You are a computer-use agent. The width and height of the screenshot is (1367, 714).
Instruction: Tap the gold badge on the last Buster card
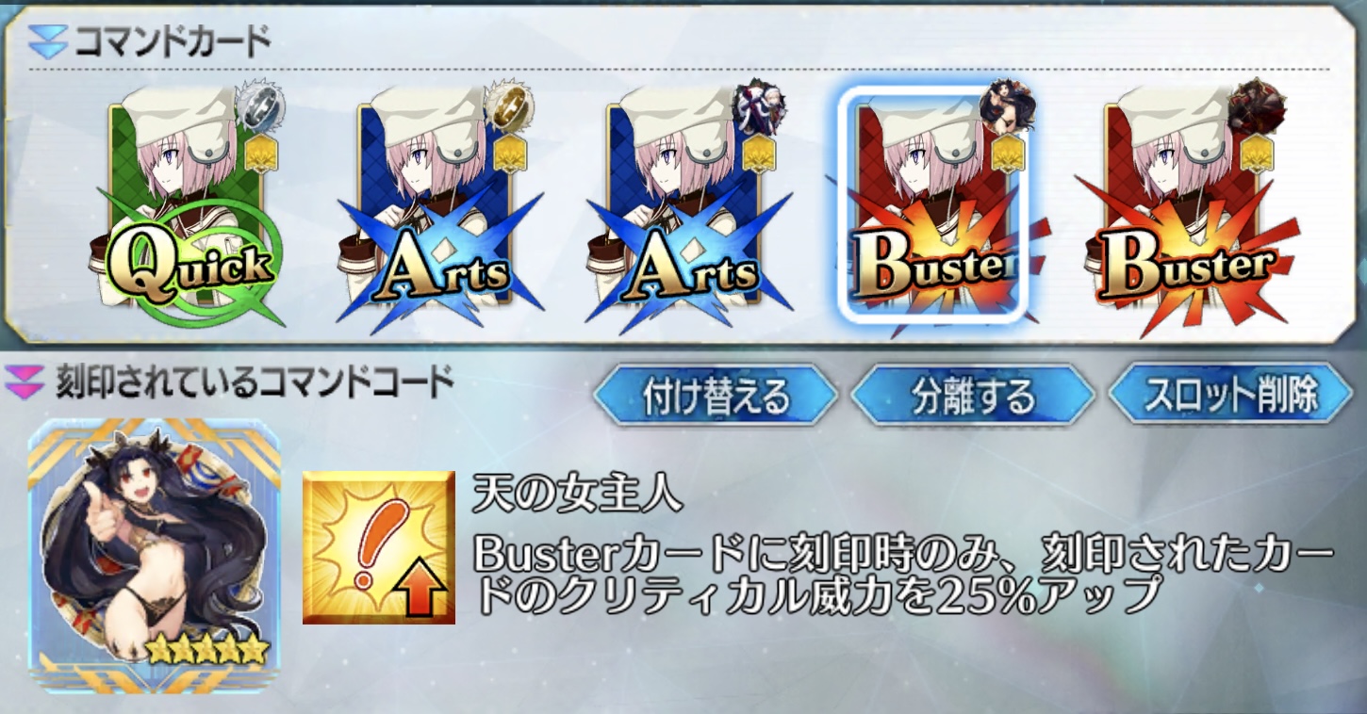tap(1257, 154)
